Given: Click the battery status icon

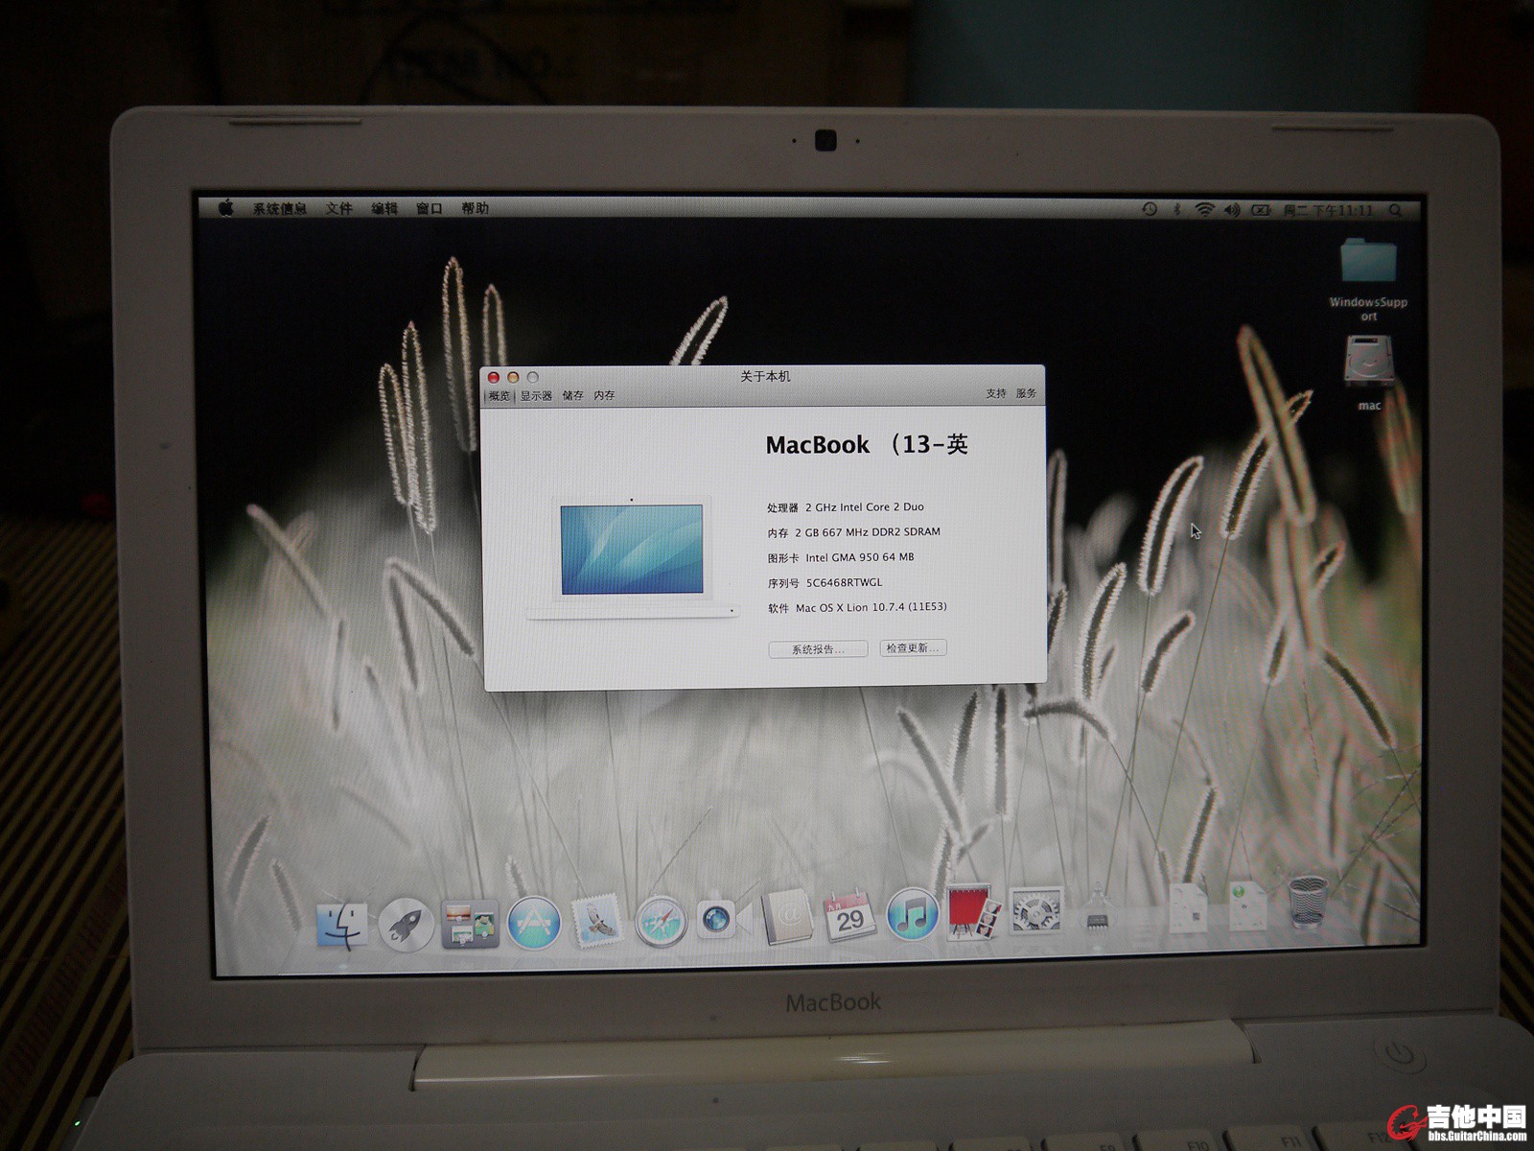Looking at the screenshot, I should (x=1261, y=209).
